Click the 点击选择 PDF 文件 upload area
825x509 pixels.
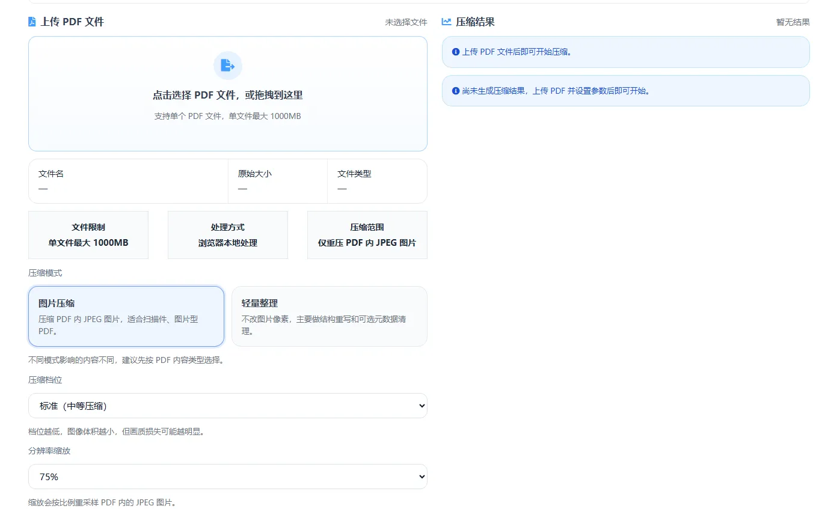click(x=227, y=94)
